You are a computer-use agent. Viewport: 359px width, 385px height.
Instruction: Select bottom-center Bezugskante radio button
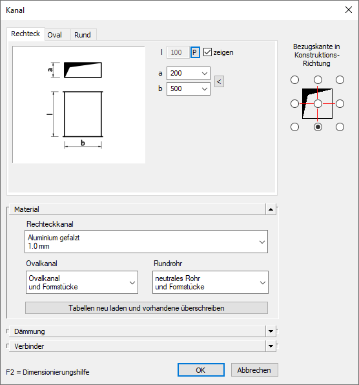pos(318,127)
